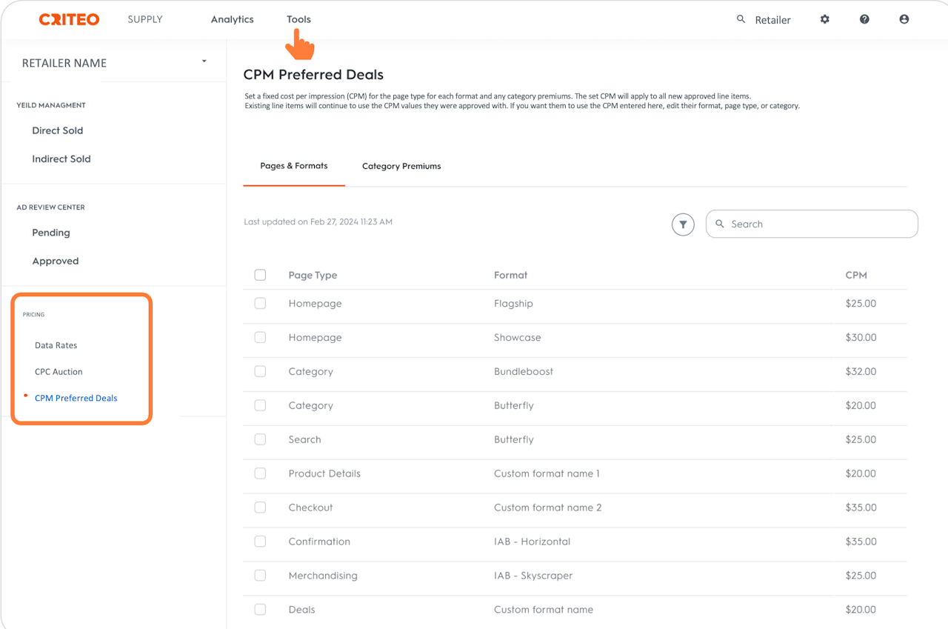This screenshot has height=629, width=948.
Task: Open the settings gear icon
Action: coord(825,19)
